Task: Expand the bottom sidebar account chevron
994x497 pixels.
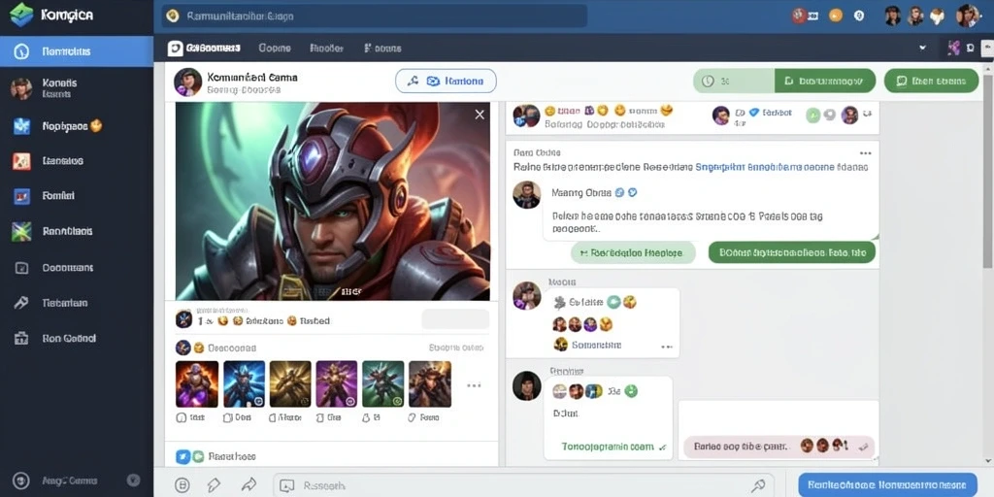Action: click(133, 480)
